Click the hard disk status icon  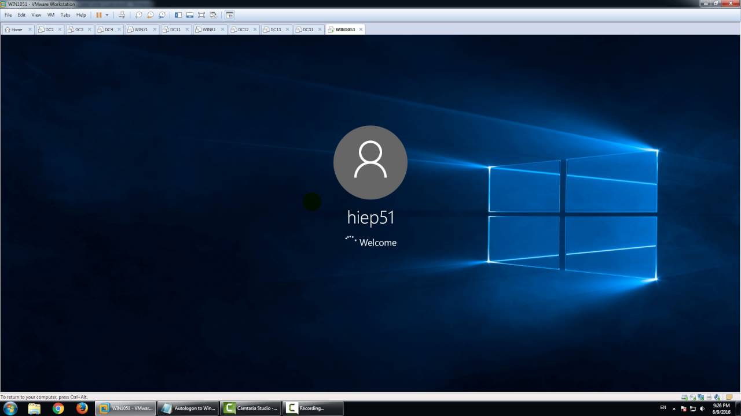click(x=684, y=397)
